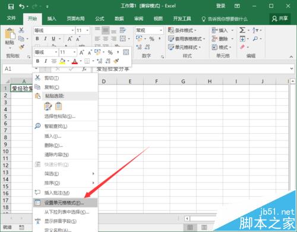The height and width of the screenshot is (232, 297).
Task: Click the Fill down icon
Action: coord(242,39)
